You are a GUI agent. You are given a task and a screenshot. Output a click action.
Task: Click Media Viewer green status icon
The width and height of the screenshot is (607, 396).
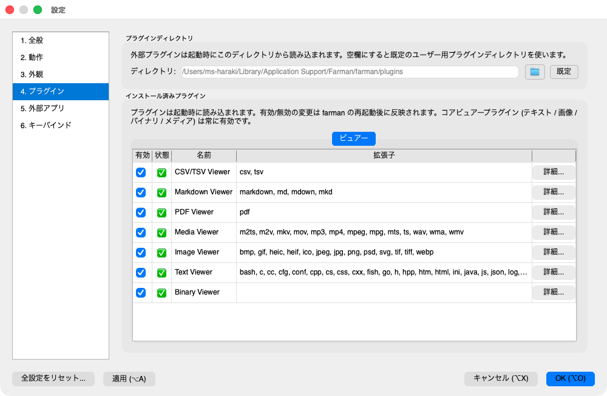[x=162, y=233]
